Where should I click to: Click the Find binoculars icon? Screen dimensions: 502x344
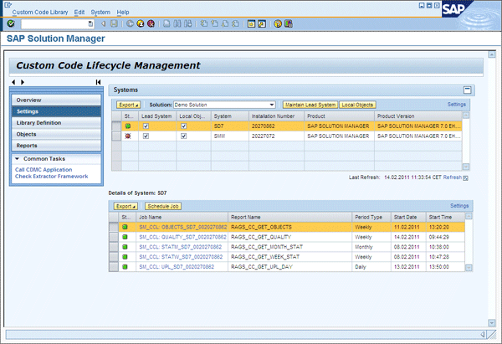pos(177,23)
